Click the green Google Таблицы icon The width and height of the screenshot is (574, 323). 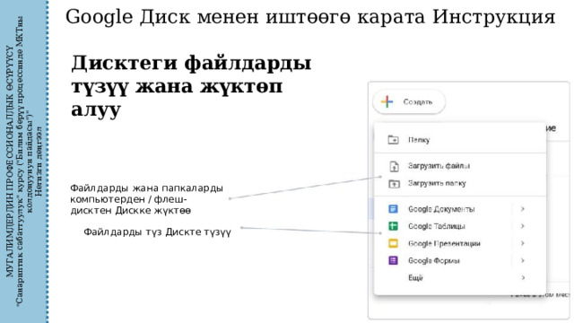[x=393, y=226]
